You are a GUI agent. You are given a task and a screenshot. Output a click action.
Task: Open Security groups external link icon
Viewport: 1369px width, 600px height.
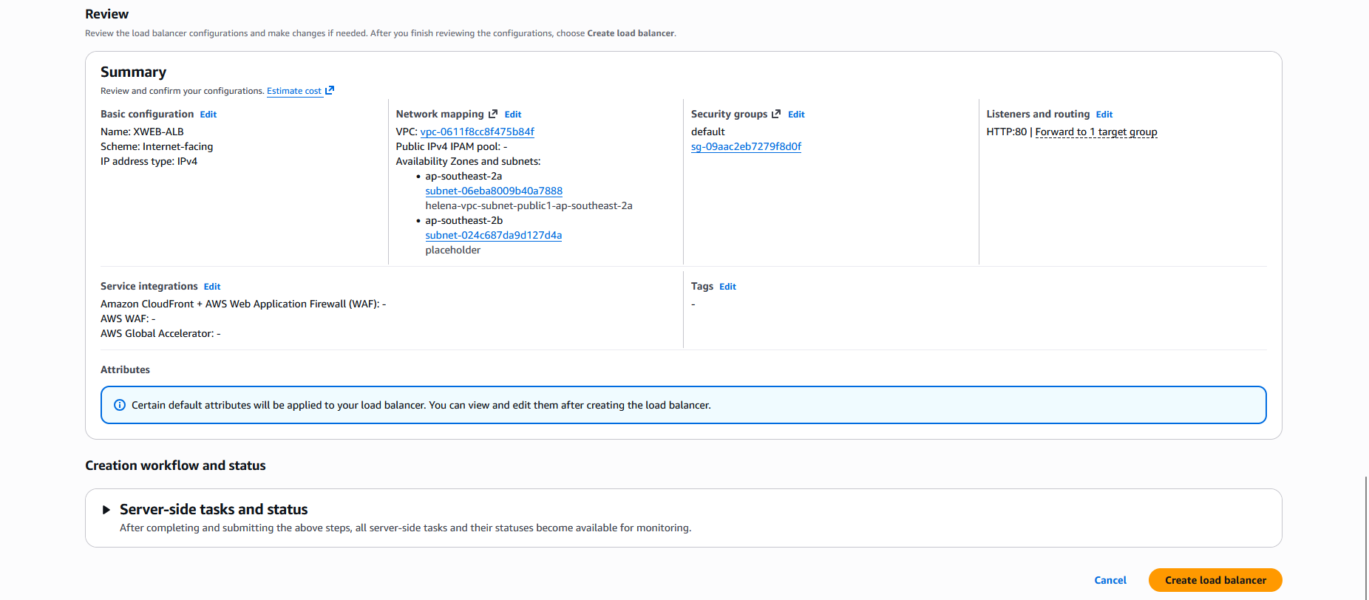[x=776, y=114]
